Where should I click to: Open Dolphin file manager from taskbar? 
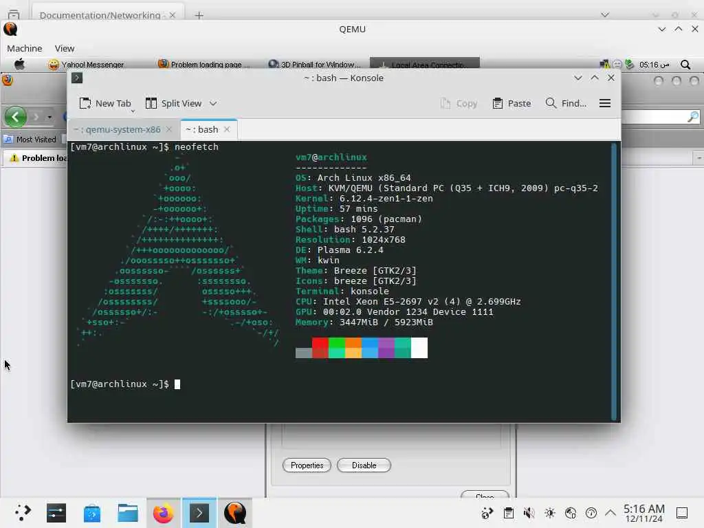[127, 513]
